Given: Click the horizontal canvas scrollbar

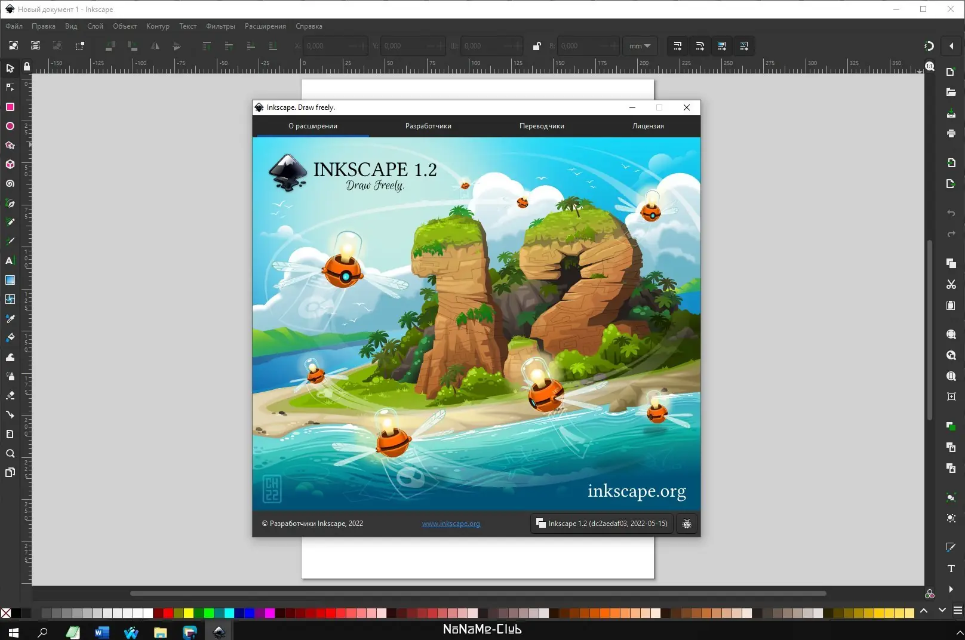Looking at the screenshot, I should [478, 593].
